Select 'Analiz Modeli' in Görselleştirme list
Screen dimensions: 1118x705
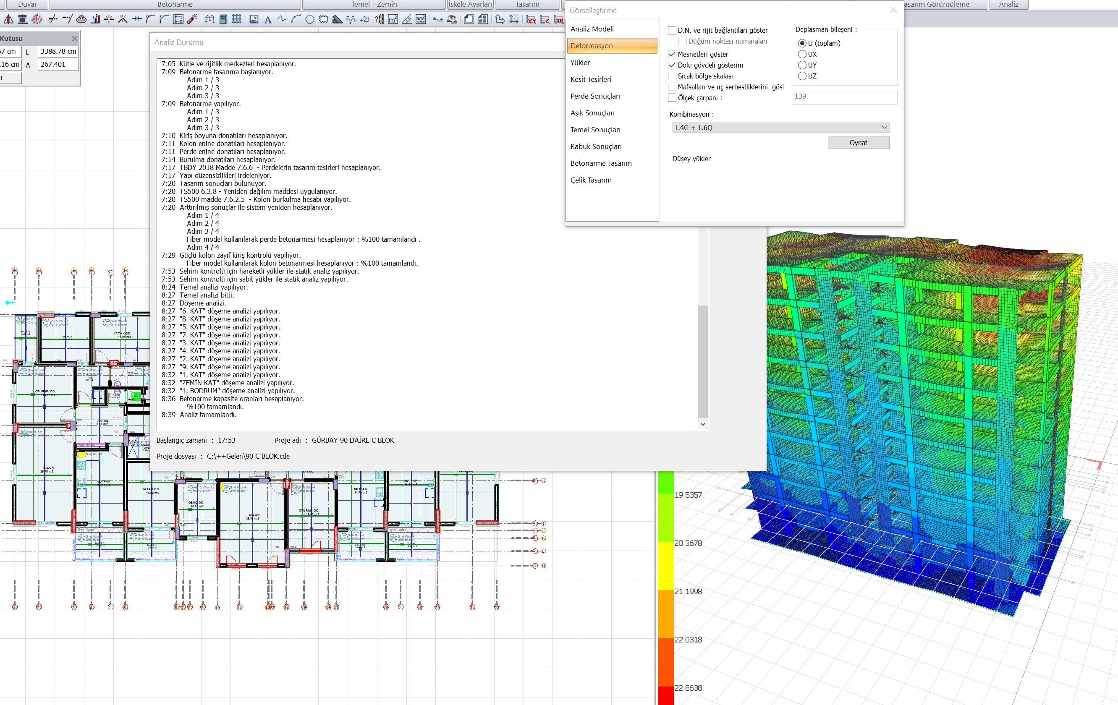612,29
